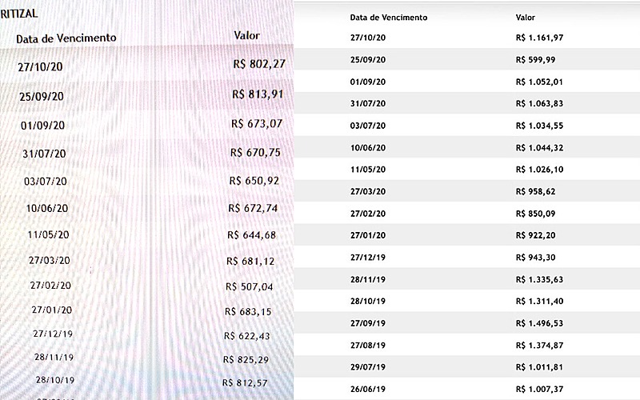640x400 pixels.
Task: Select the 27/08/19 due date row
Action: [467, 346]
